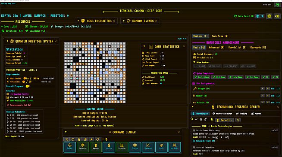This screenshot has width=282, height=157.
Task: Close the Random Events panel
Action: [x=156, y=21]
